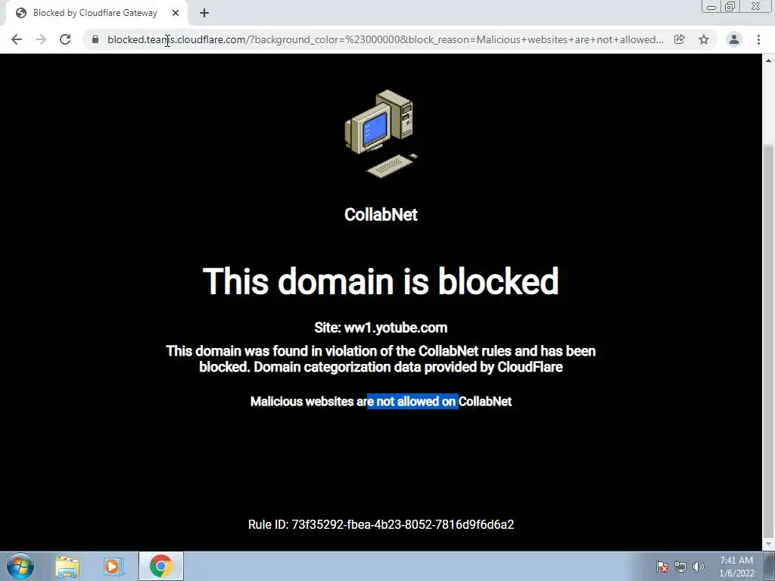775x581 pixels.
Task: Focus the address bar URL field
Action: (x=385, y=39)
